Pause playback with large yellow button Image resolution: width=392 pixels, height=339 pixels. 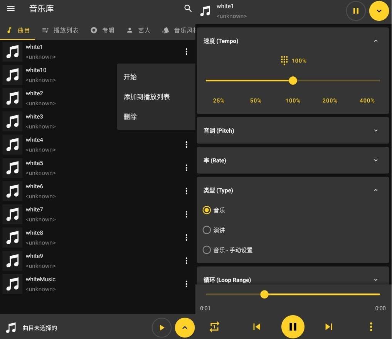click(x=293, y=327)
